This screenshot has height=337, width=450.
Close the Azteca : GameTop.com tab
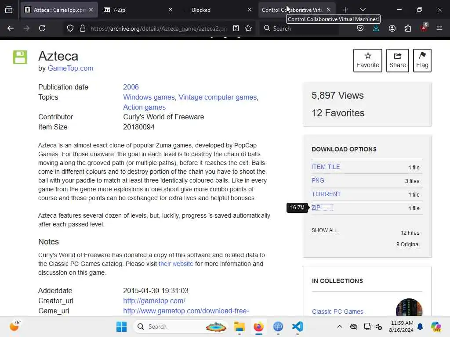click(x=91, y=10)
